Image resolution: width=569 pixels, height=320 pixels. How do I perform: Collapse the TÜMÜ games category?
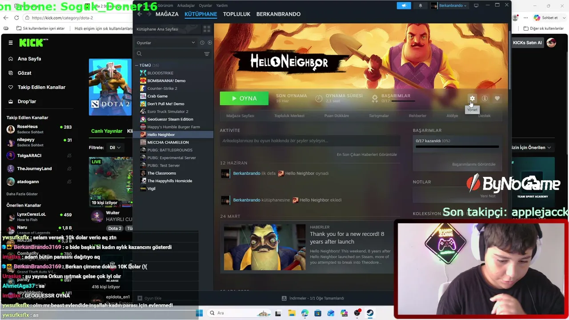coord(137,65)
